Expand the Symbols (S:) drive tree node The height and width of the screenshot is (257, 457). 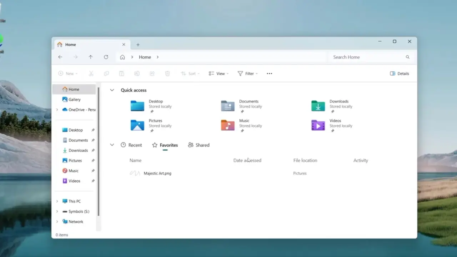[x=57, y=211]
